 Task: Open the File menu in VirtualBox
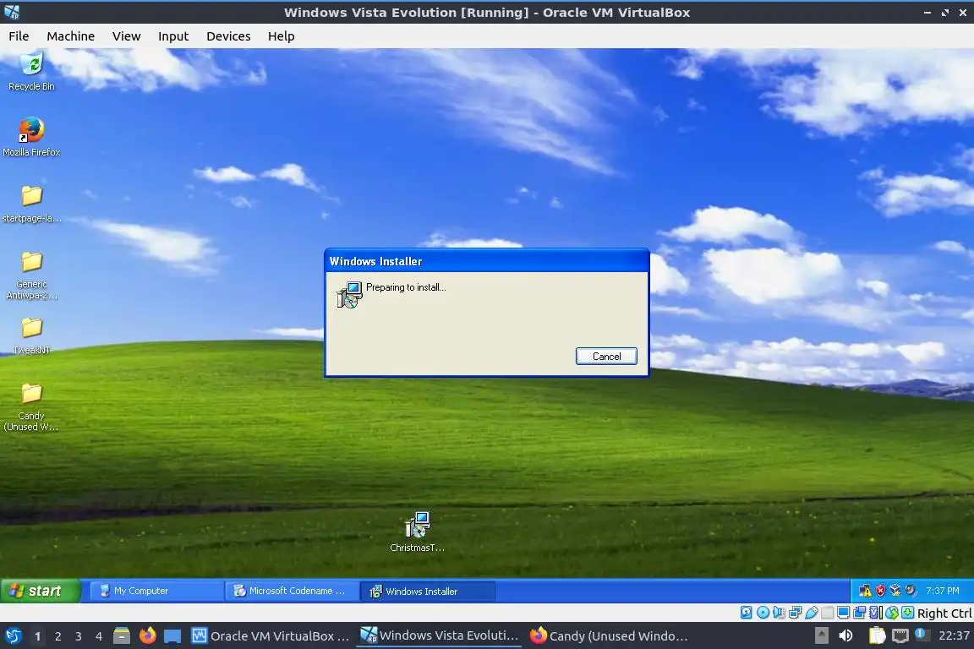19,36
